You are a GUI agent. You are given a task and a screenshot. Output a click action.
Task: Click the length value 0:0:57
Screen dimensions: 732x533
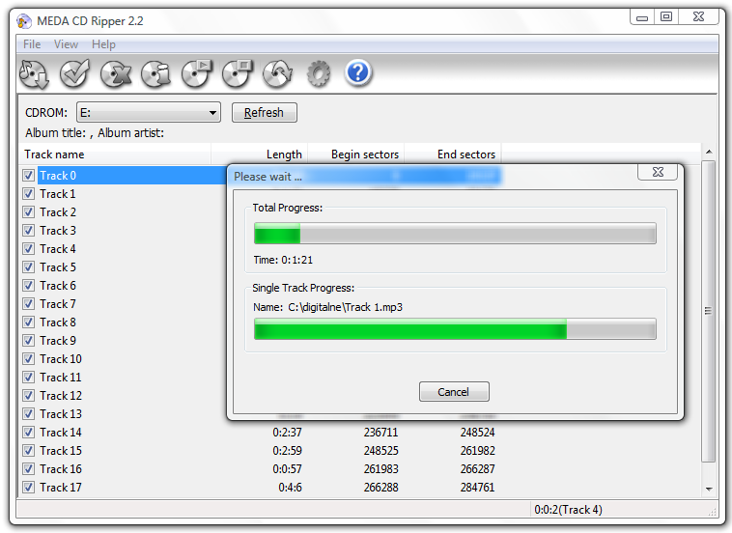click(287, 469)
